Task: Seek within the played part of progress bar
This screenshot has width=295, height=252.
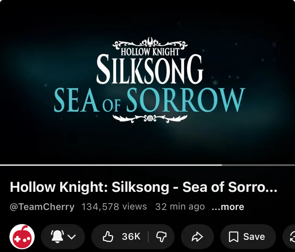Action: pos(111,165)
